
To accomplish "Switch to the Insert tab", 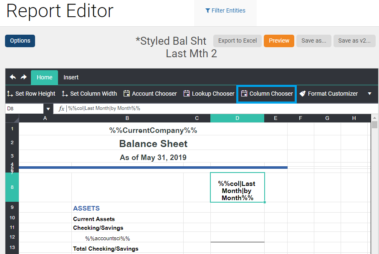I will [71, 77].
